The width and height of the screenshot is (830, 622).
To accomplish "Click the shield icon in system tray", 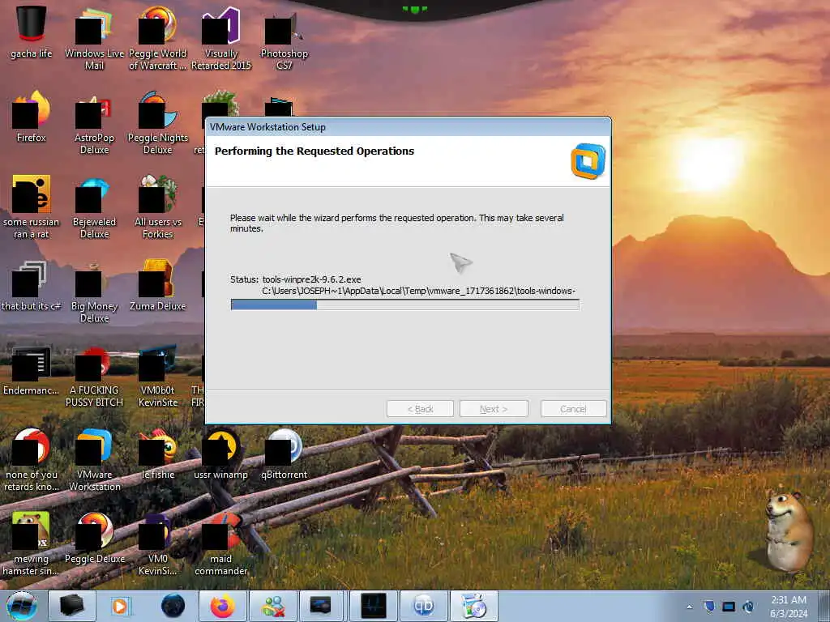I will [x=709, y=606].
